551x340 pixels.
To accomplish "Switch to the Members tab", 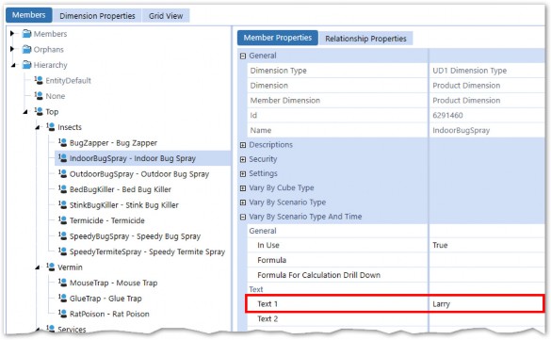I will pos(29,15).
